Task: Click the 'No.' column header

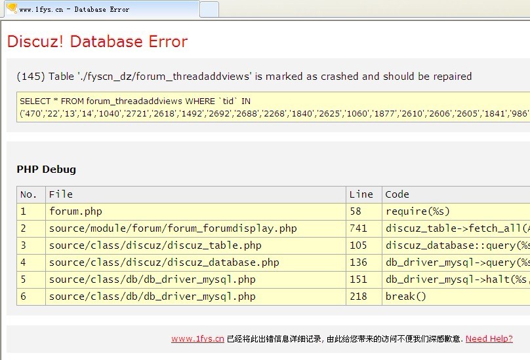Action: pos(31,194)
